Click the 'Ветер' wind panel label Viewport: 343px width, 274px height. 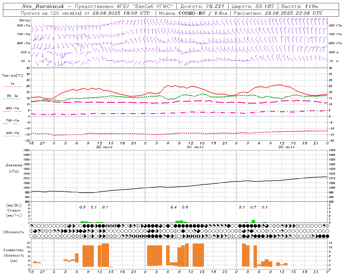[x=25, y=20]
